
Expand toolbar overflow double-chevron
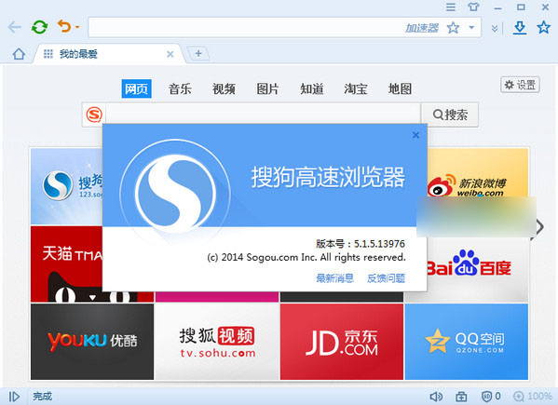(495, 28)
